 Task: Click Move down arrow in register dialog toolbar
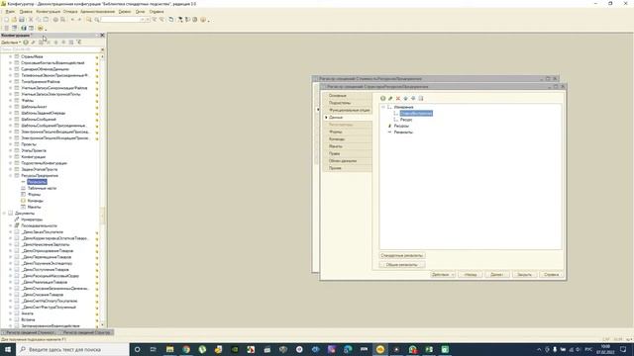coord(413,98)
